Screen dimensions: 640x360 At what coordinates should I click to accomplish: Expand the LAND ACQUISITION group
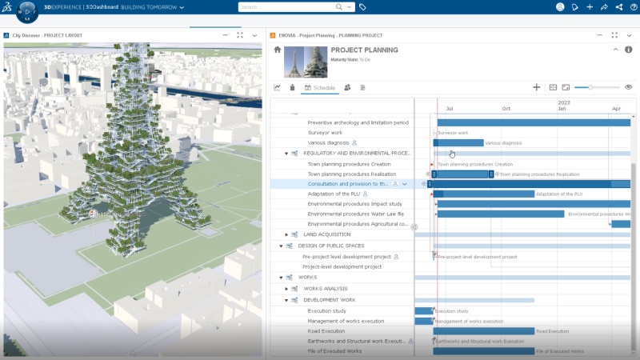coord(286,234)
